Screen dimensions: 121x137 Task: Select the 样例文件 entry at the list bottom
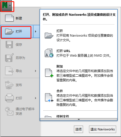[x=63, y=116]
